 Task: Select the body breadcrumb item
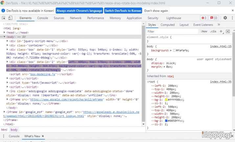14,130
